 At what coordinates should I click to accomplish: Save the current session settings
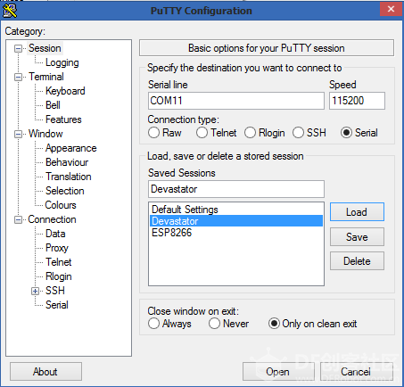[357, 237]
